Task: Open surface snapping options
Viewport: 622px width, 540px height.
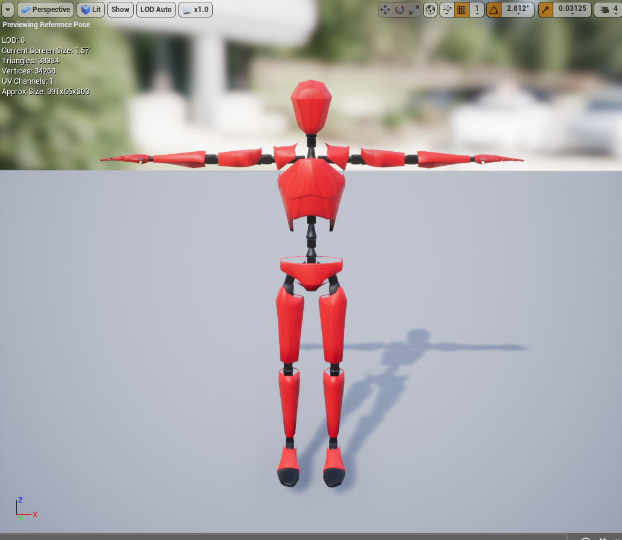Action: [x=447, y=10]
